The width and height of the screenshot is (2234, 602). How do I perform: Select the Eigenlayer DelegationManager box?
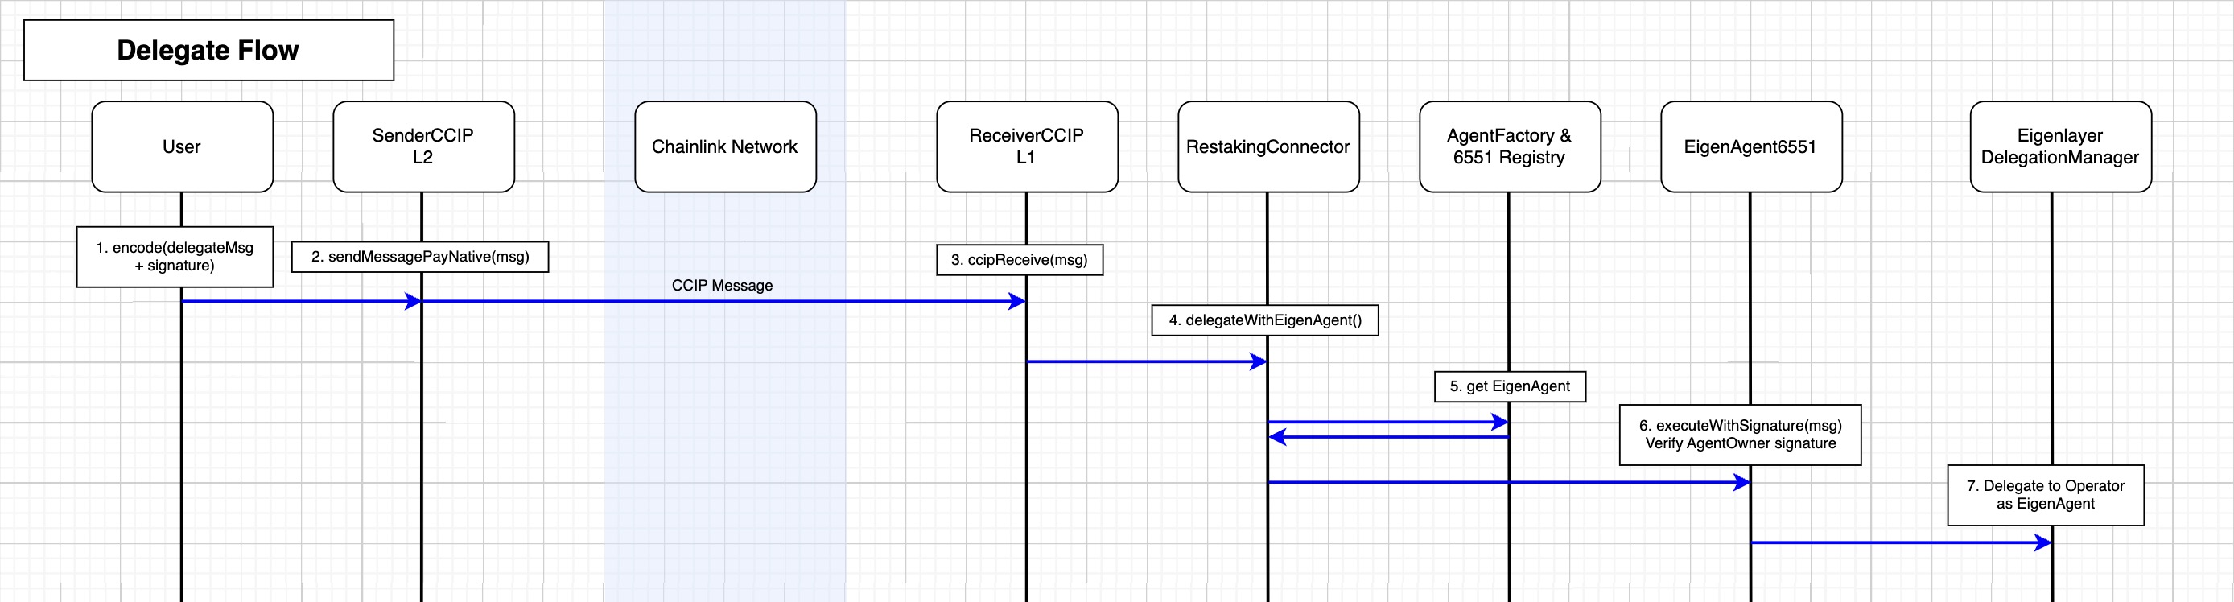tap(2060, 146)
